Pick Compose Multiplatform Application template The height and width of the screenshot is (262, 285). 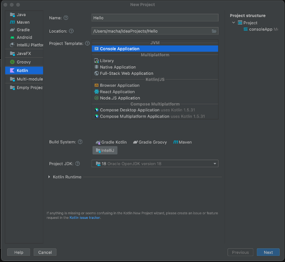(x=155, y=116)
